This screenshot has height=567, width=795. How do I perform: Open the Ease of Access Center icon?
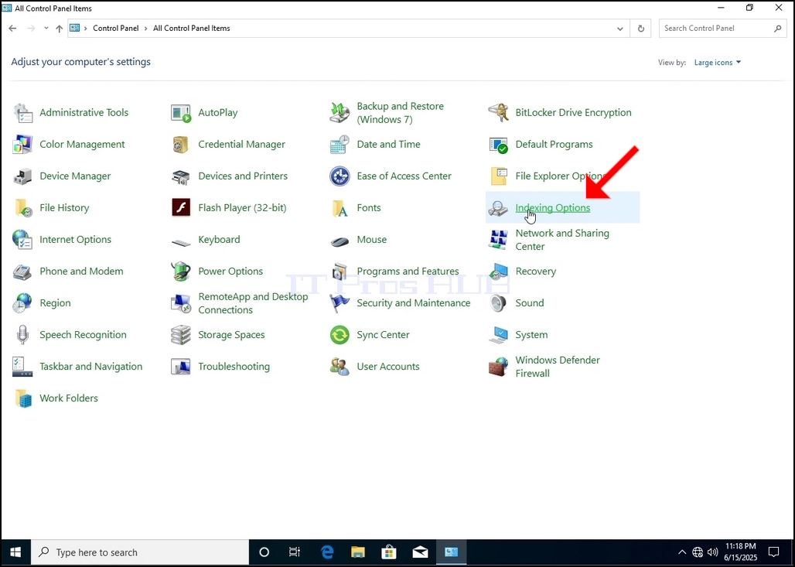coord(339,176)
